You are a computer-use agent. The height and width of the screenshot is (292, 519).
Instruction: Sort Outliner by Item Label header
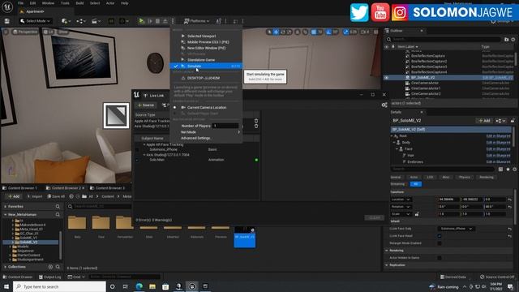(407, 47)
